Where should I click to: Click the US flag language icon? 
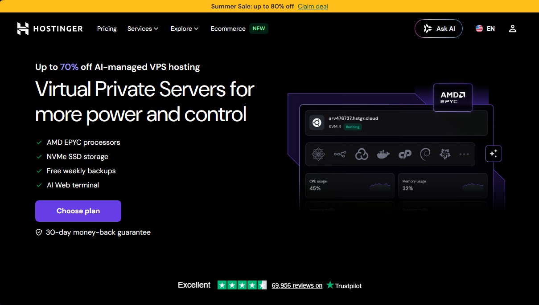tap(479, 28)
